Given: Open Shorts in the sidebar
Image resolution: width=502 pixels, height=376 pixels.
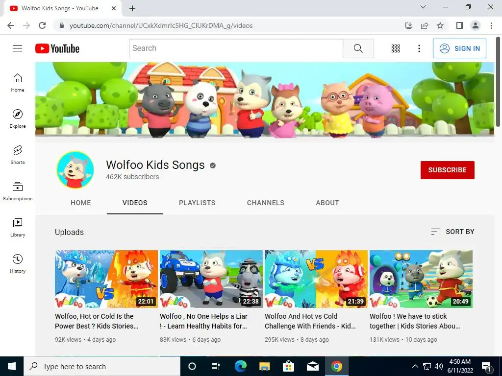Looking at the screenshot, I should click(18, 155).
